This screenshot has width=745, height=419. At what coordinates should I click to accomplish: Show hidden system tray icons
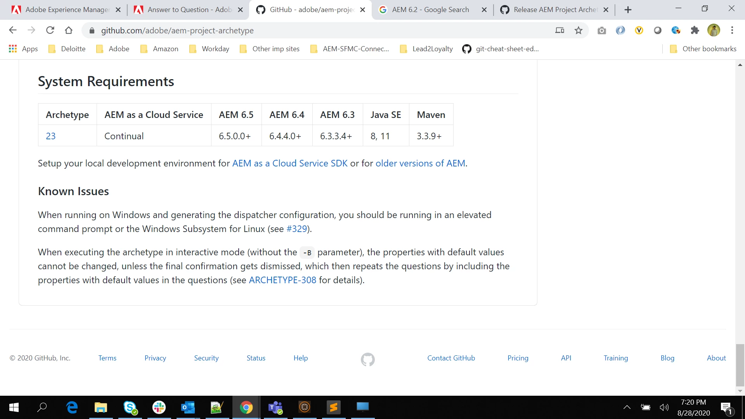[x=627, y=407]
